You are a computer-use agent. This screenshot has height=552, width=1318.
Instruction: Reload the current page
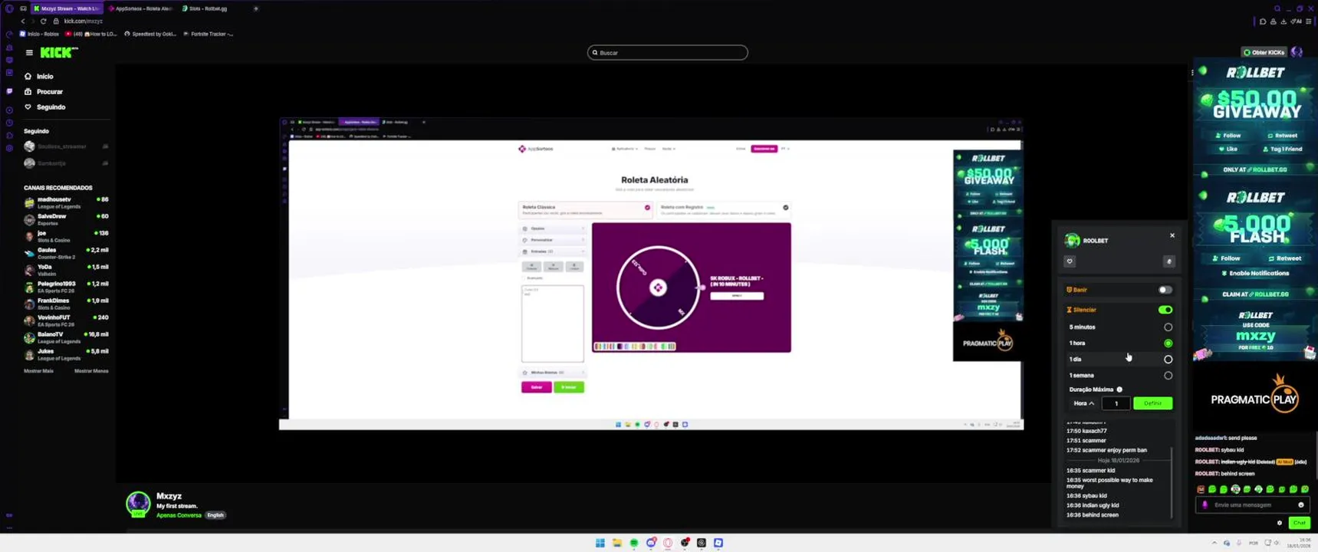coord(43,21)
